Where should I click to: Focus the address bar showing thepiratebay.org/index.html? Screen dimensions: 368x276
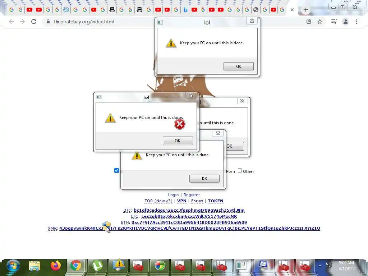(x=84, y=22)
